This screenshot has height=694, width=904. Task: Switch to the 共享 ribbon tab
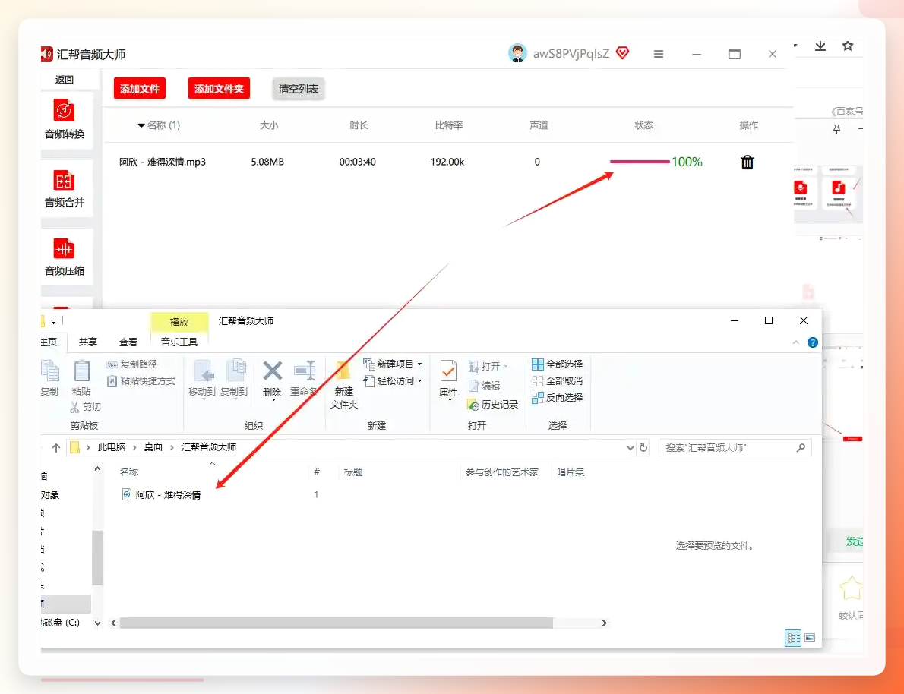tap(87, 342)
